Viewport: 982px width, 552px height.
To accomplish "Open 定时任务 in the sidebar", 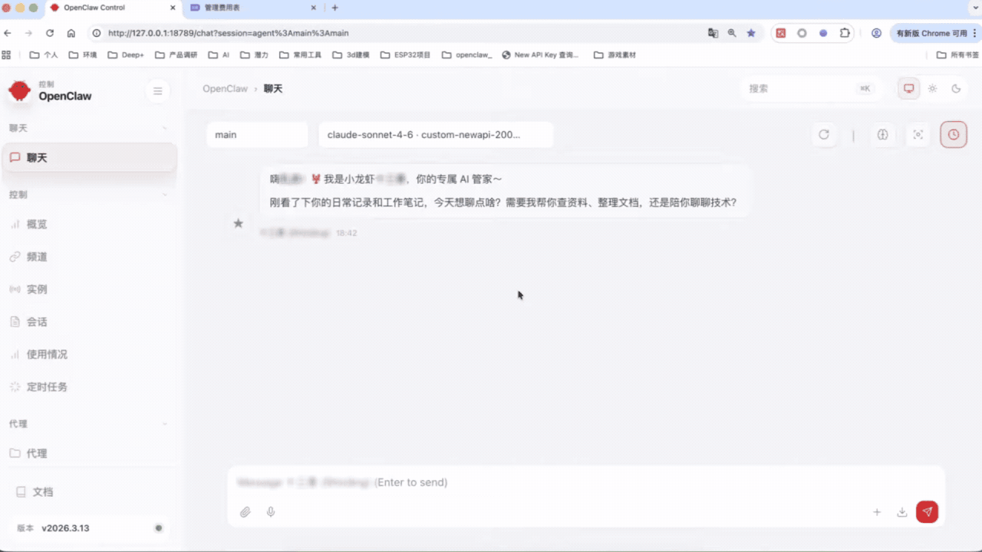I will [47, 387].
